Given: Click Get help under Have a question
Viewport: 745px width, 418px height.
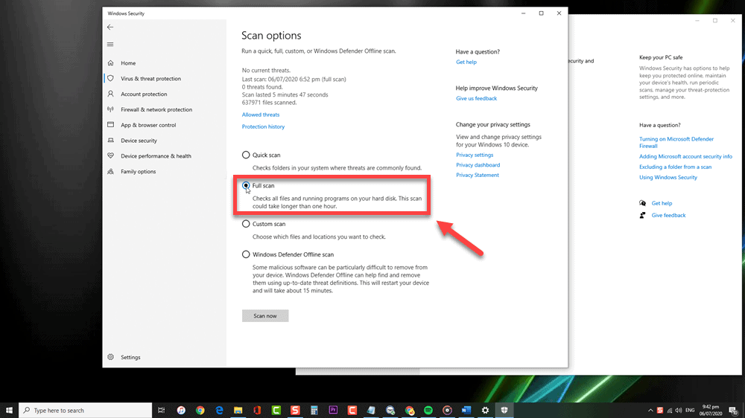Looking at the screenshot, I should point(466,62).
